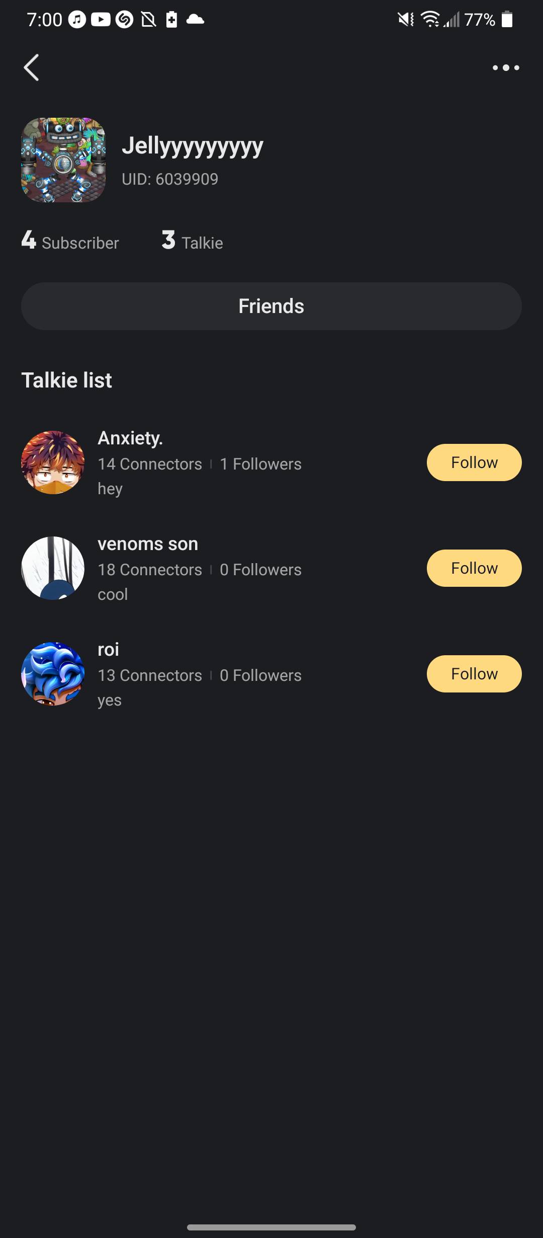Tap the music note status icon
The height and width of the screenshot is (1238, 543).
tap(77, 20)
